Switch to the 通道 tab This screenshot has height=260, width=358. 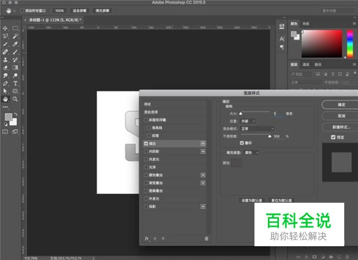click(x=306, y=64)
